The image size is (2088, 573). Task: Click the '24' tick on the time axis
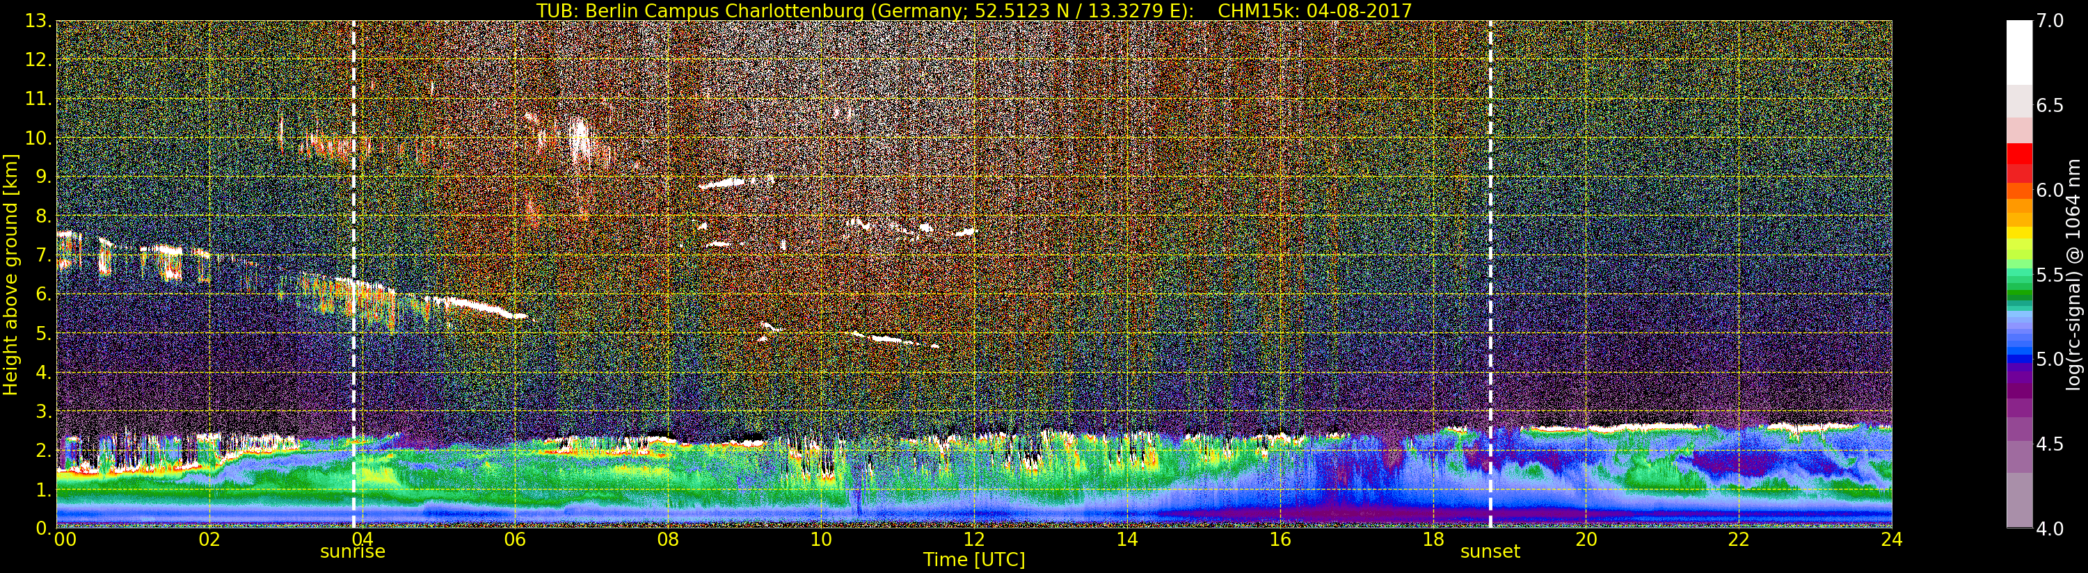coord(1892,539)
